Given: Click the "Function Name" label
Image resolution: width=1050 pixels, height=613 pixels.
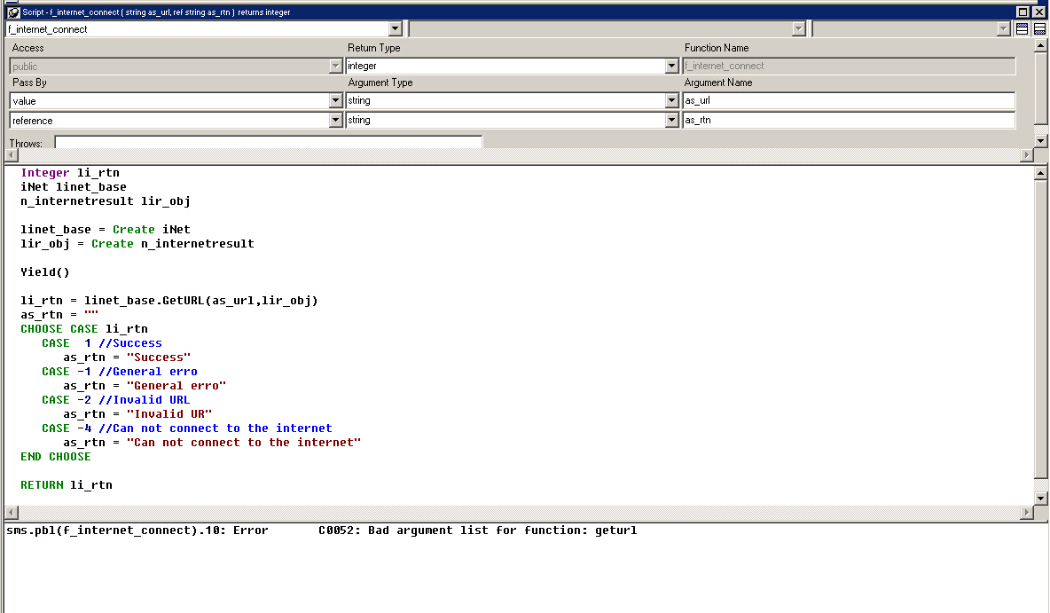Looking at the screenshot, I should [717, 48].
